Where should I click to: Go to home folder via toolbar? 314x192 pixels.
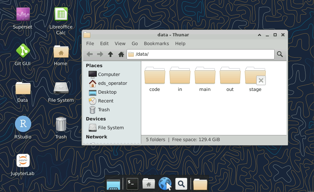(x=121, y=54)
